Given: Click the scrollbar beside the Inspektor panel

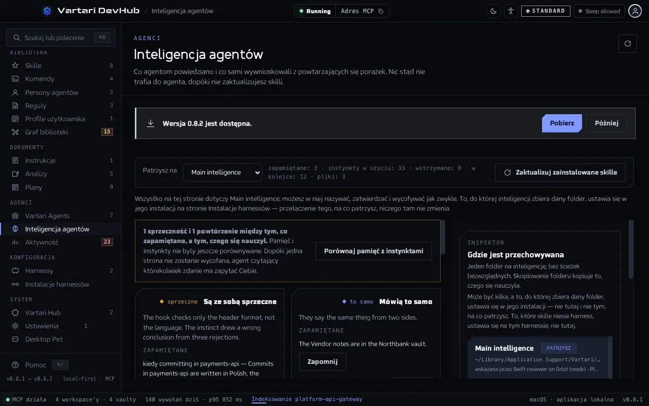Looking at the screenshot, I should [x=631, y=249].
